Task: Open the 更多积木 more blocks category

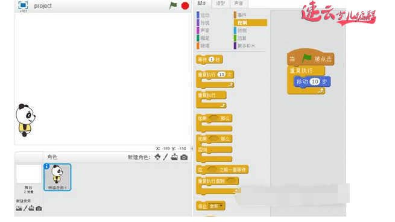Action: tap(245, 46)
